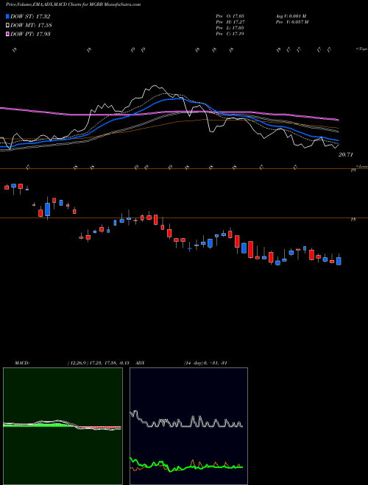Select the DOW MT: 17.58 label
The width and height of the screenshot is (368, 485).
32,25
